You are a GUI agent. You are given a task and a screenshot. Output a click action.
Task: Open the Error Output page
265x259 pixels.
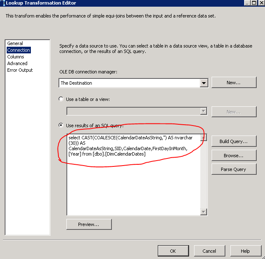coord(20,70)
